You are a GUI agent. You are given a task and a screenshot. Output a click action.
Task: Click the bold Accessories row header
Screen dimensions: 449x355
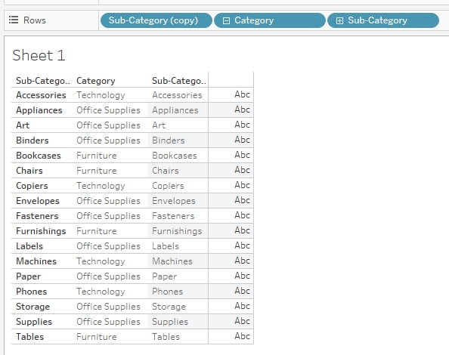pyautogui.click(x=41, y=95)
